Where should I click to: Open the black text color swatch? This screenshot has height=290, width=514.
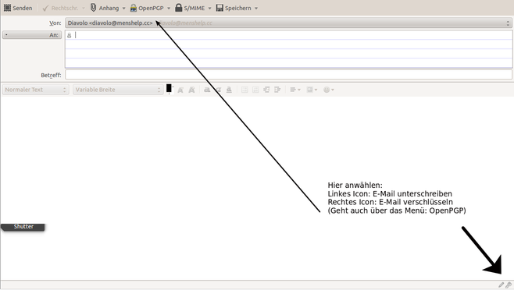(169, 88)
